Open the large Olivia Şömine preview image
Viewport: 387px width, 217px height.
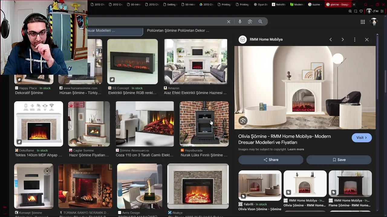click(x=305, y=88)
